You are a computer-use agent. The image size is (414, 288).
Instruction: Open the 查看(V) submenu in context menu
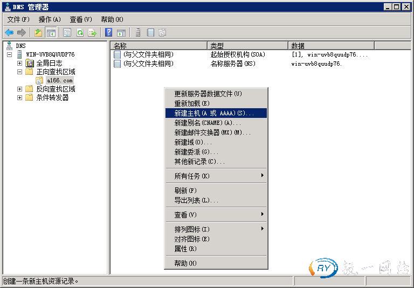click(216, 215)
